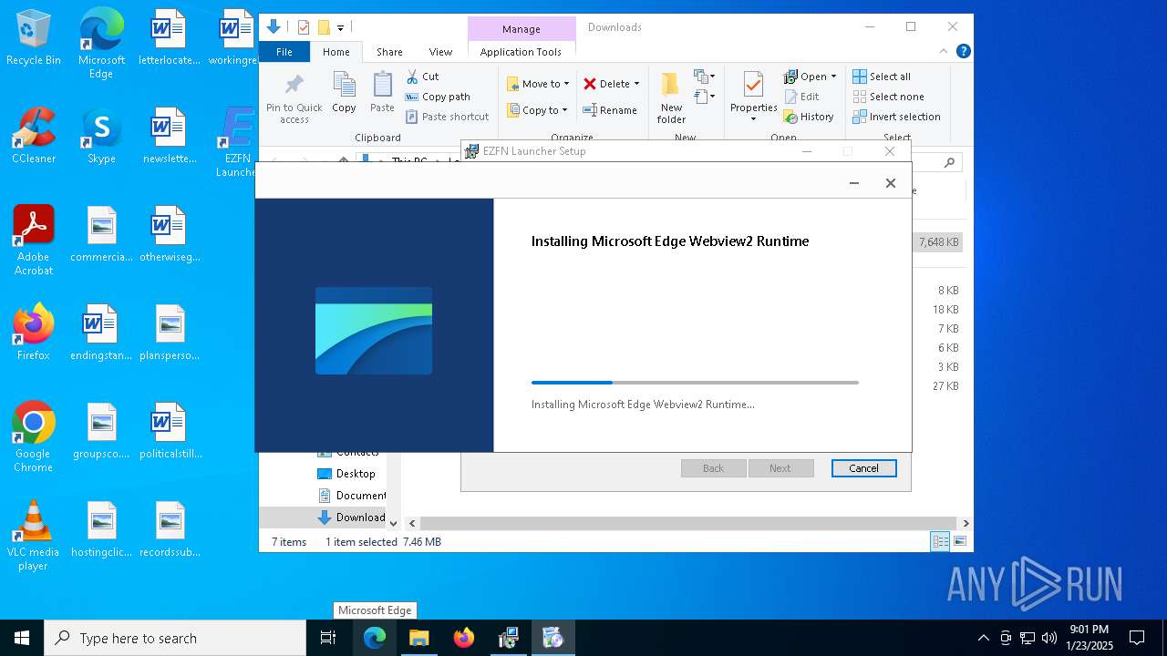Switch to the Share ribbon tab

(x=389, y=52)
